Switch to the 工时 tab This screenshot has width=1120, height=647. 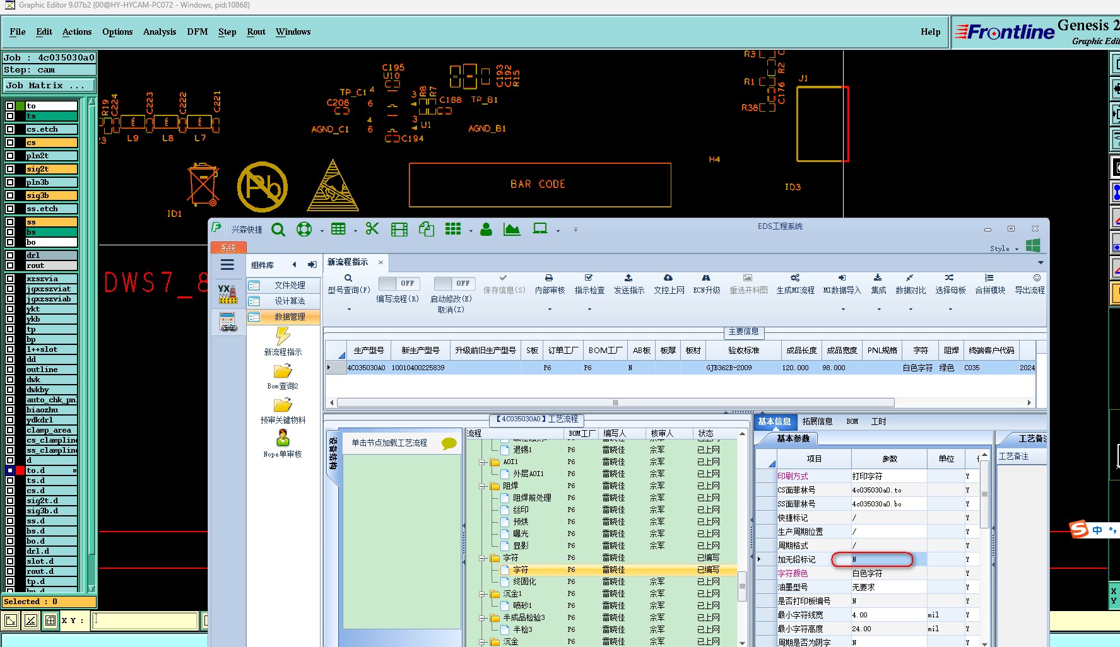(878, 421)
